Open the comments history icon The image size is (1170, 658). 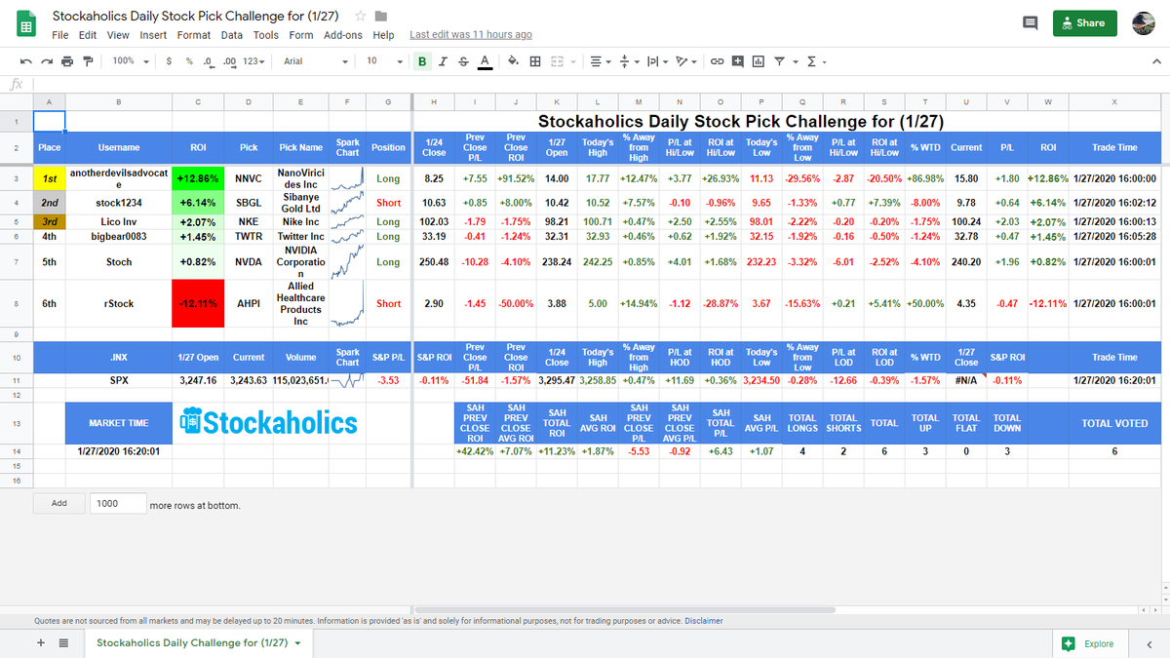pyautogui.click(x=1030, y=22)
